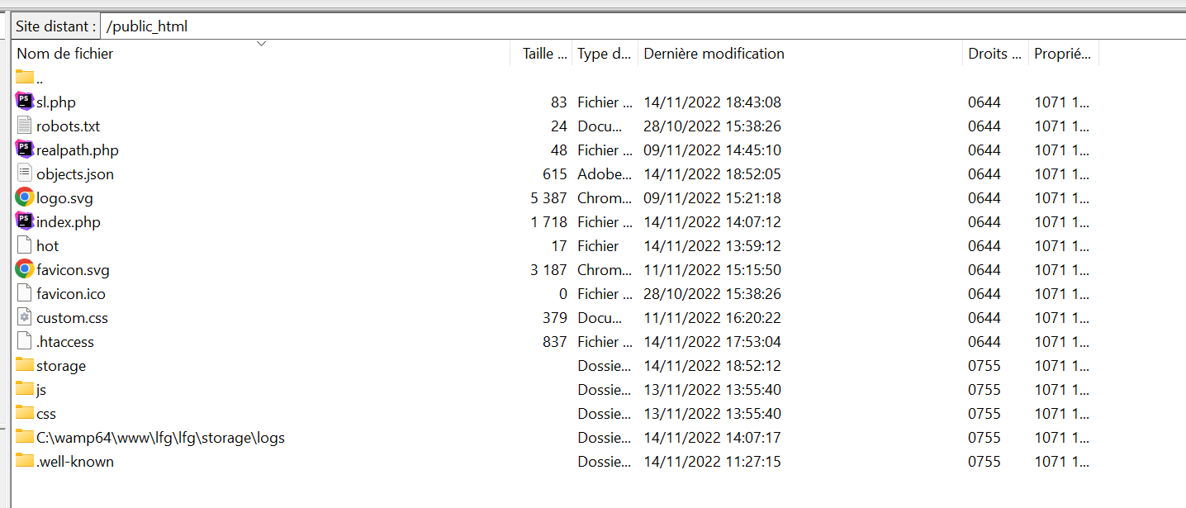Click the realpath.php PhpStorm icon

pyautogui.click(x=25, y=150)
